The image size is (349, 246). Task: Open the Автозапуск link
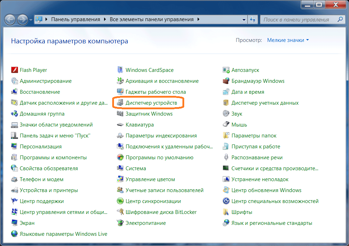pos(245,70)
